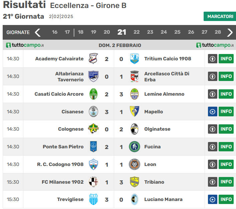Click the Lemine Almenno team logo
This screenshot has width=236, height=209.
point(134,94)
